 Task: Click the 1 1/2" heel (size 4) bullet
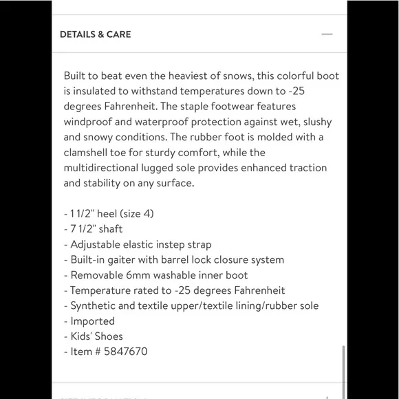(109, 213)
